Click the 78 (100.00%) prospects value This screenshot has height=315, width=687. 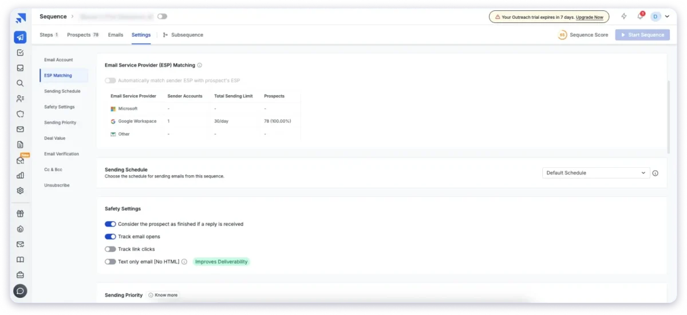278,121
